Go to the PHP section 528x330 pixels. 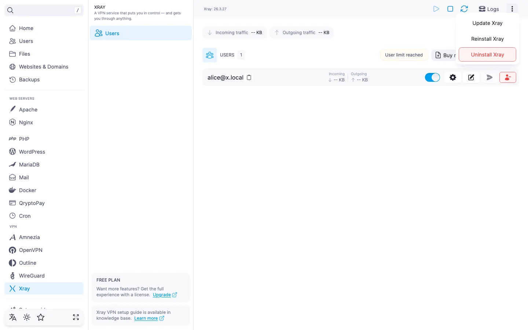click(x=44, y=139)
